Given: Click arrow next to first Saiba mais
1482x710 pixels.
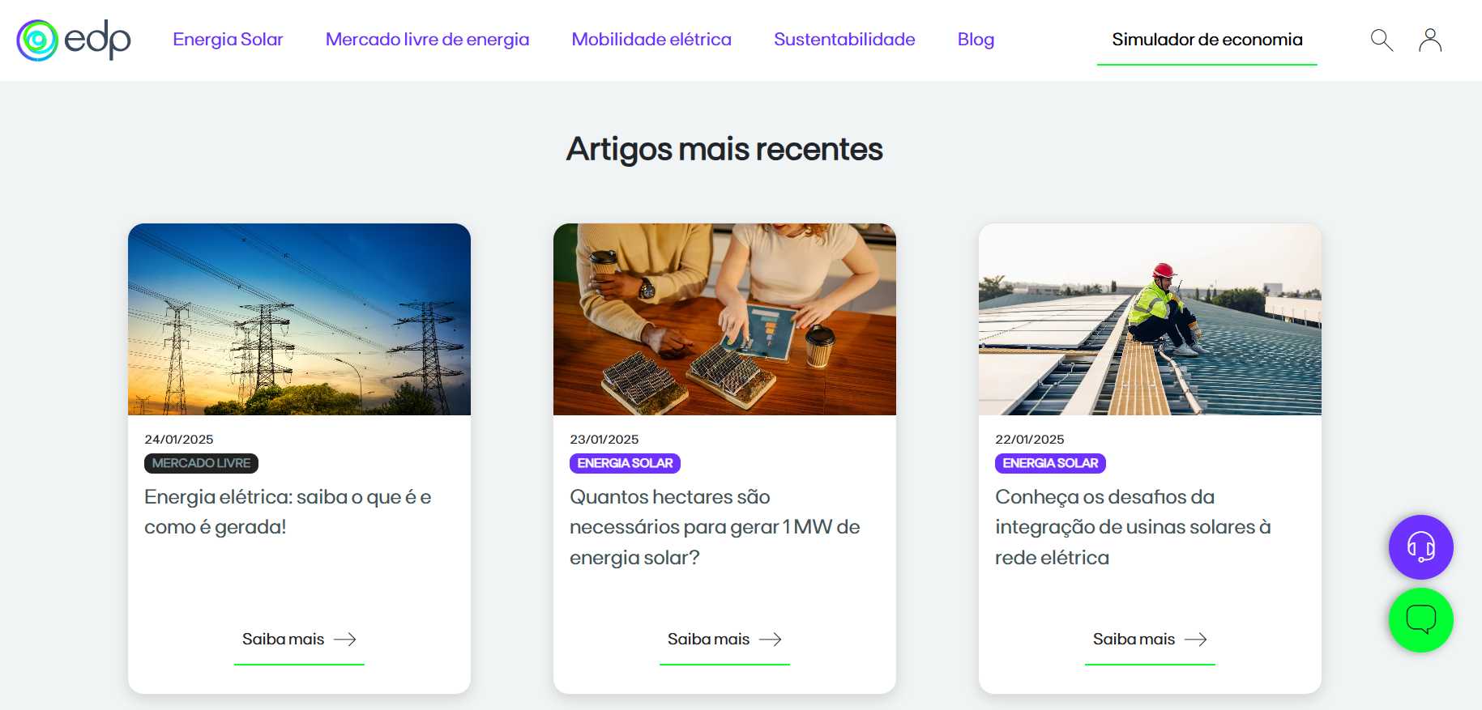Looking at the screenshot, I should tap(345, 640).
